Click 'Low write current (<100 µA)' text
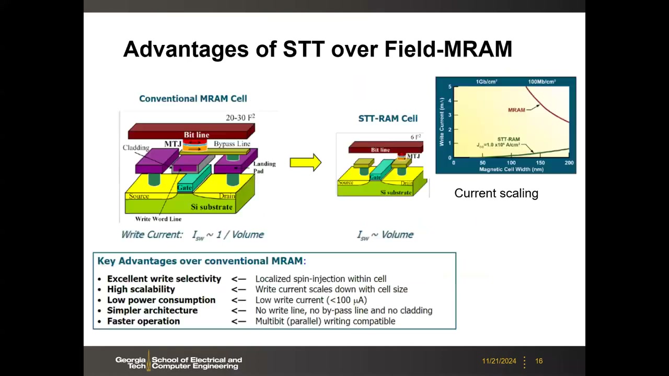 [311, 300]
